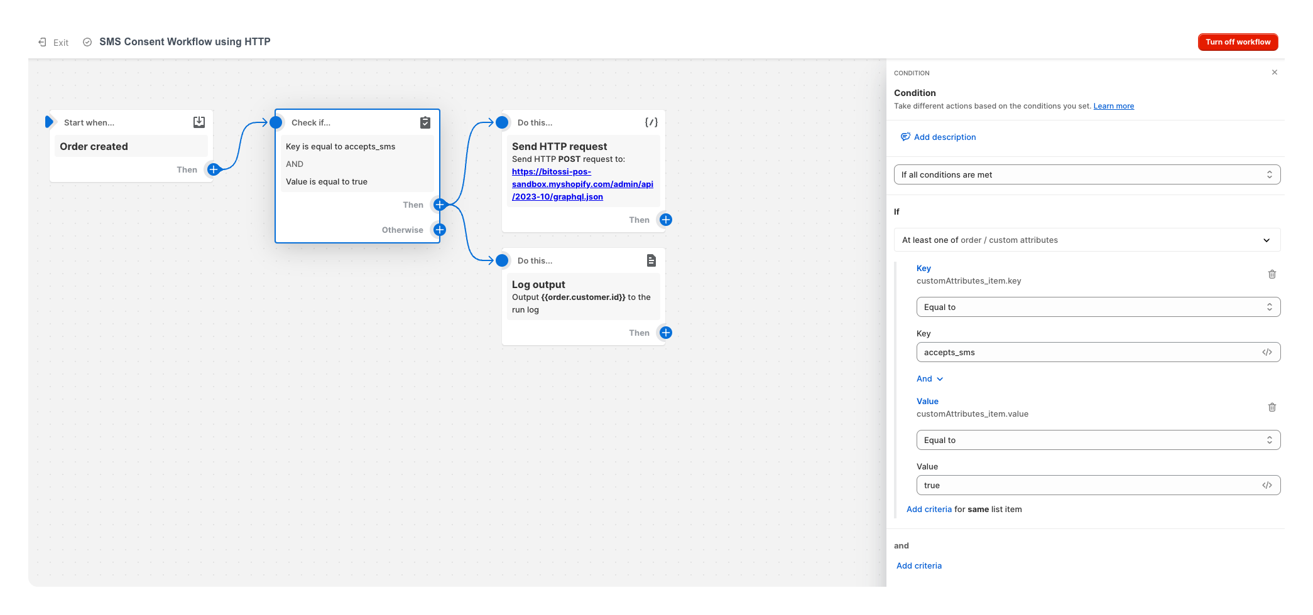This screenshot has width=1313, height=615.
Task: Click the trigger icon on the Order created card
Action: [x=199, y=122]
